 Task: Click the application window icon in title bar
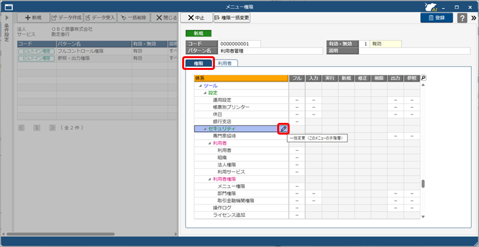pyautogui.click(x=9, y=7)
